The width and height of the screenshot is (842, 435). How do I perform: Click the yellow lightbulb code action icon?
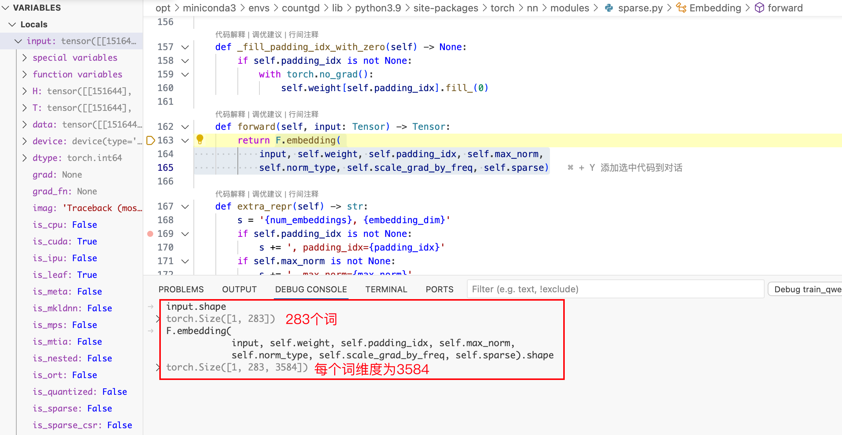pos(200,139)
